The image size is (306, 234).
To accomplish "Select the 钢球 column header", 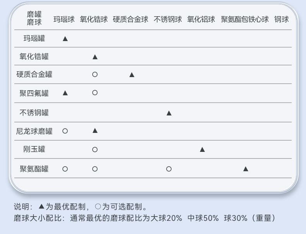I will tap(282, 19).
